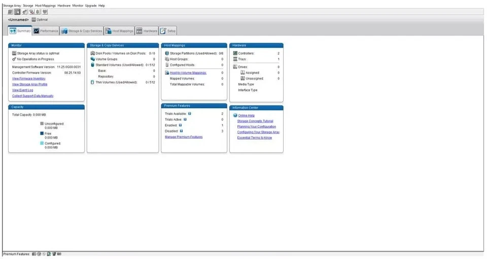Click Collect Support Data Manually link

click(32, 96)
